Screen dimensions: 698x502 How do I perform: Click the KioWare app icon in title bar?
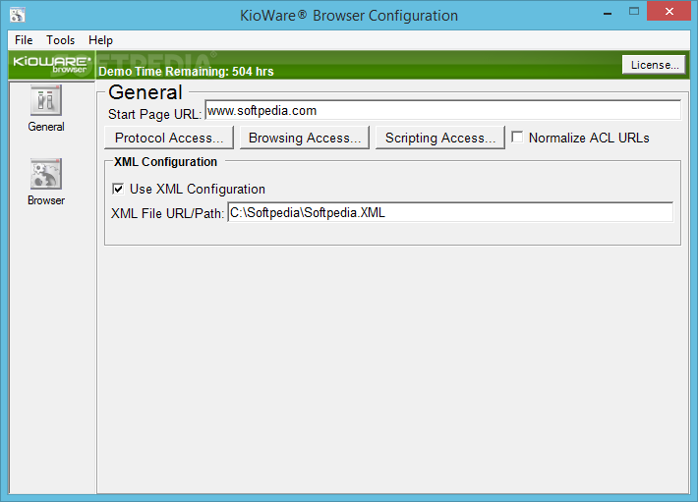coord(18,15)
